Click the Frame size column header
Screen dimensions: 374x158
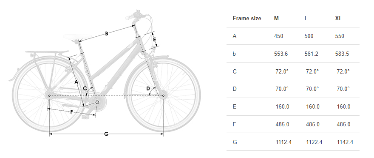247,19
